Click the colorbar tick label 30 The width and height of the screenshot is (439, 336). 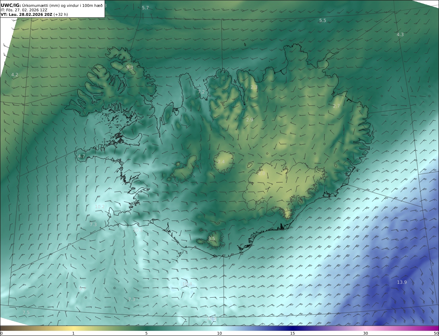pyautogui.click(x=366, y=333)
